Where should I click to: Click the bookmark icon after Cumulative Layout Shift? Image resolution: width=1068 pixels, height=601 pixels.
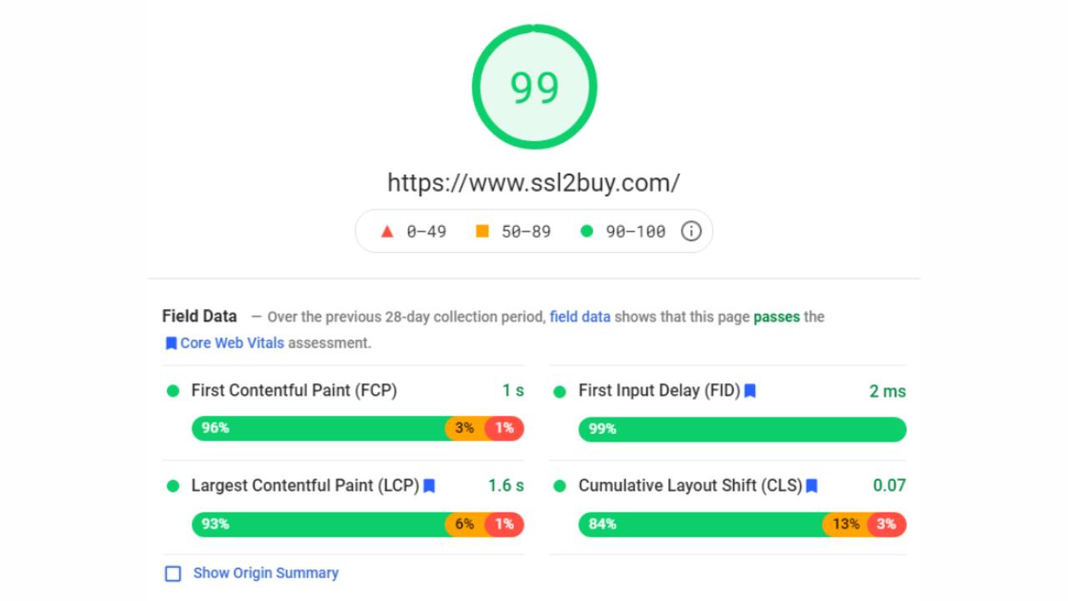pos(812,486)
